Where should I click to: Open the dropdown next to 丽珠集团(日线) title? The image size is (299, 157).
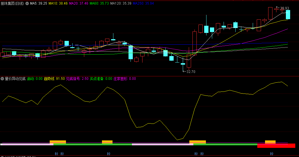27,3
